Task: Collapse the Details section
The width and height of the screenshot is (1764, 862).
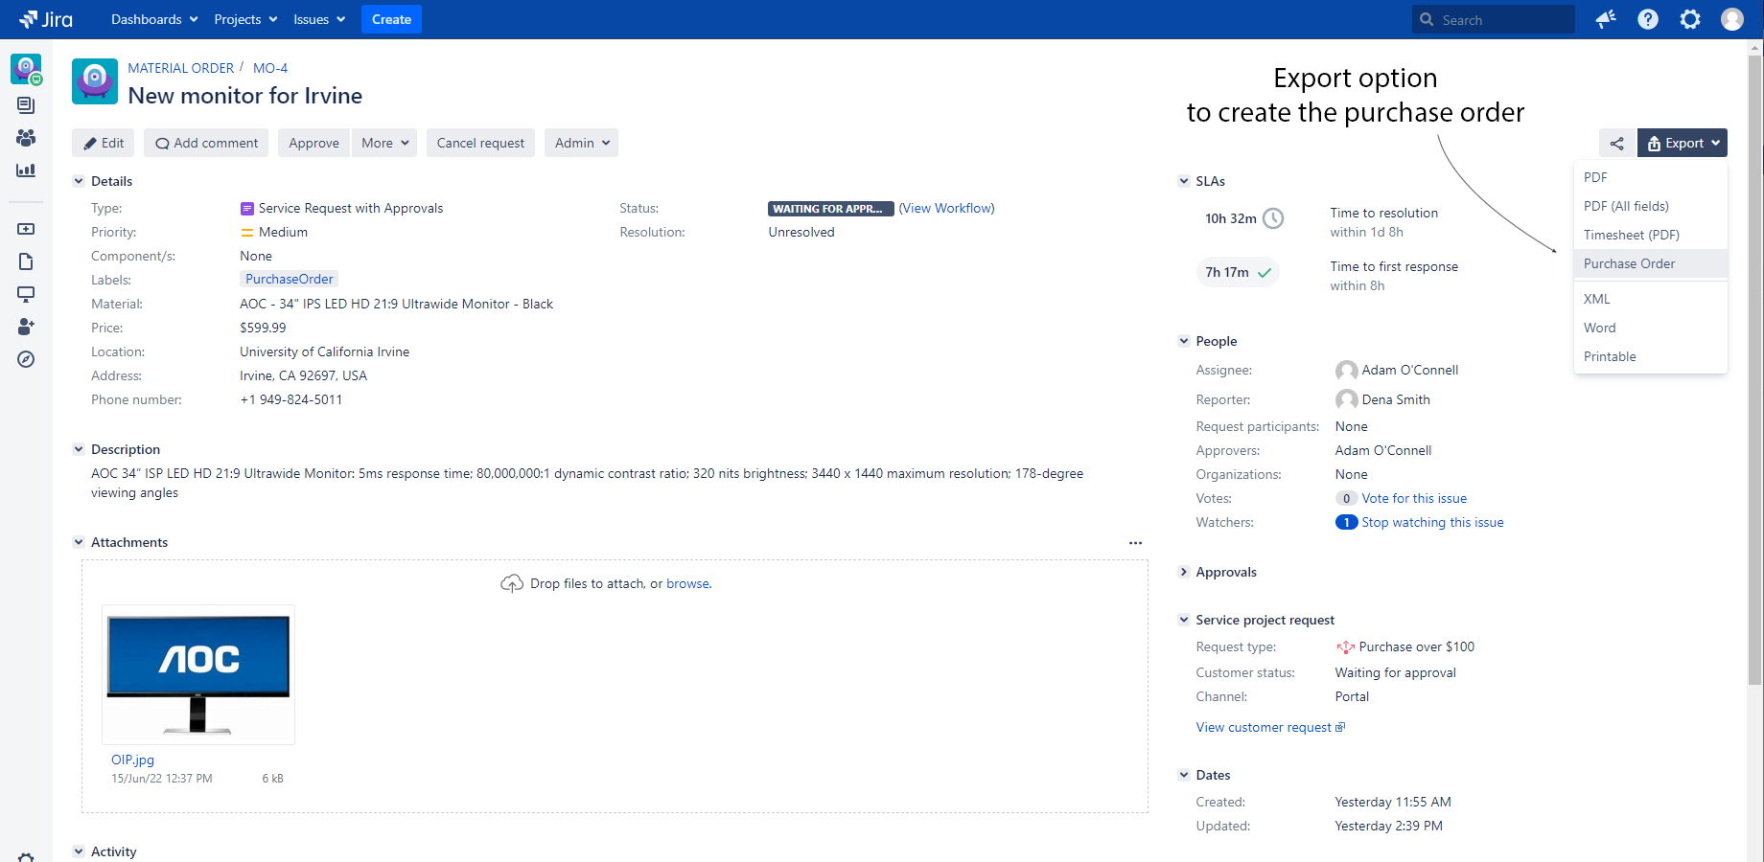Action: click(x=79, y=181)
